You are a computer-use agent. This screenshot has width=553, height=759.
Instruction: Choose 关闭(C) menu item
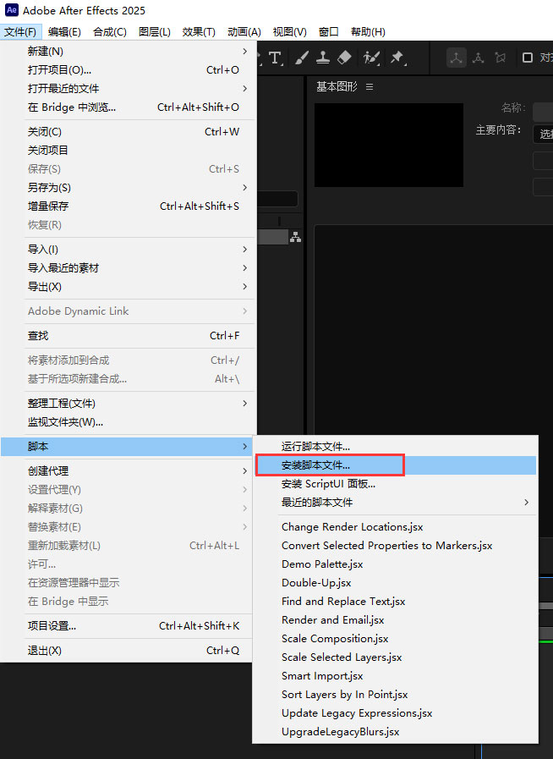pos(129,132)
